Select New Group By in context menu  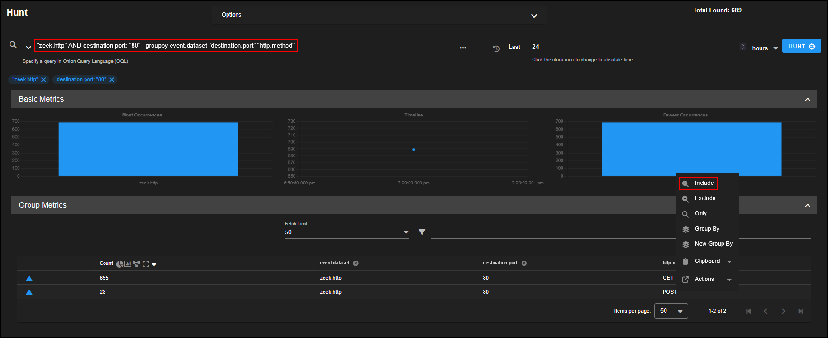[x=713, y=244]
